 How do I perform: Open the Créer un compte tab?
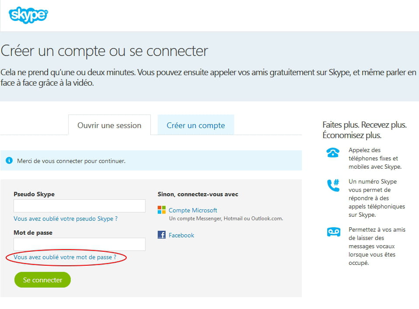(196, 125)
